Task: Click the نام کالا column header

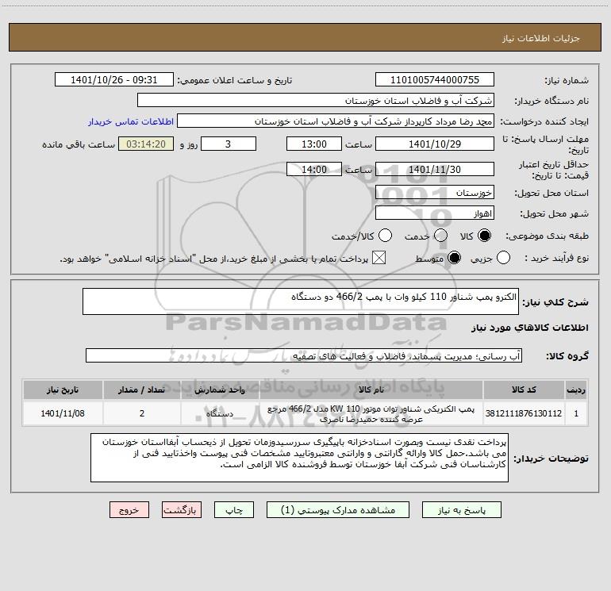Action: [371, 390]
